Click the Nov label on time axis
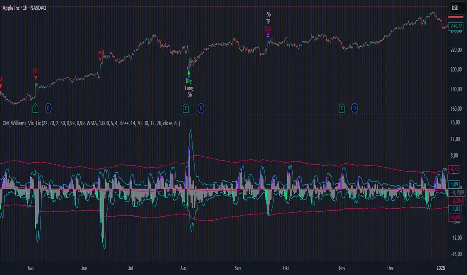 tap(342, 268)
